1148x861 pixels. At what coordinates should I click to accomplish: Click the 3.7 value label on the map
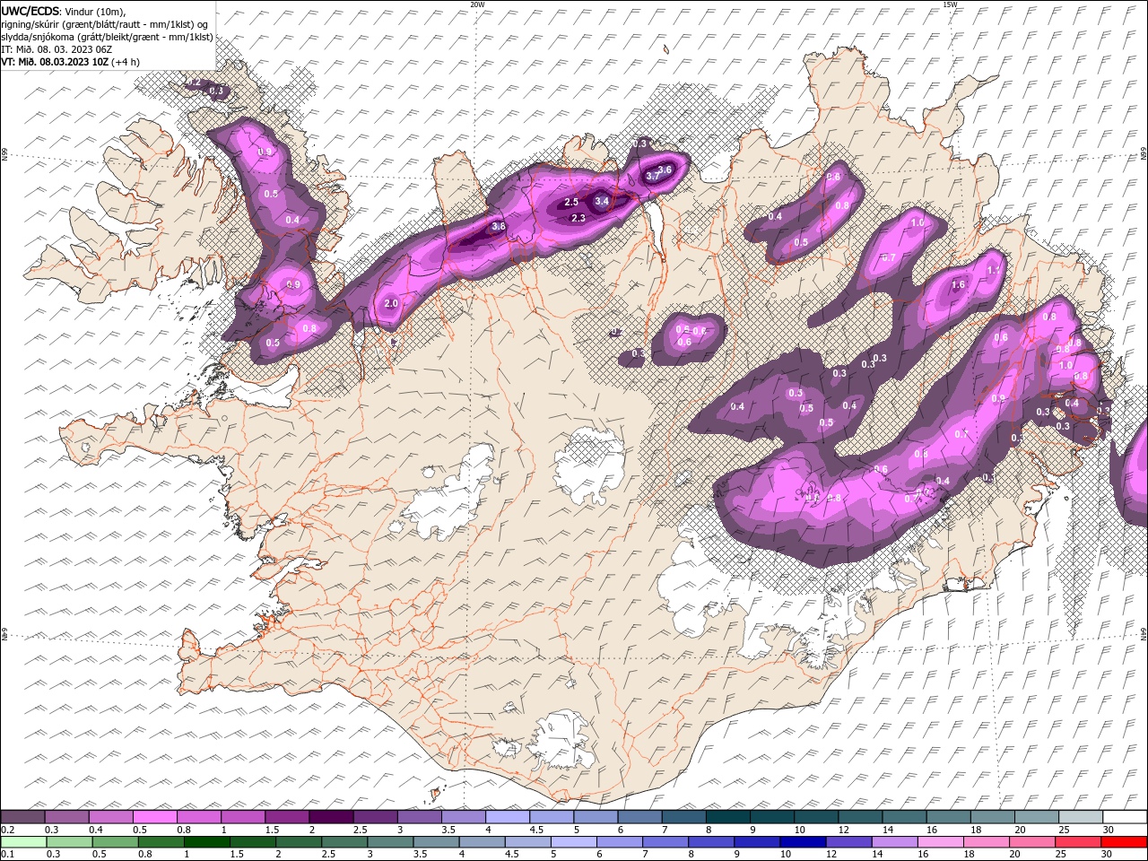(x=652, y=177)
